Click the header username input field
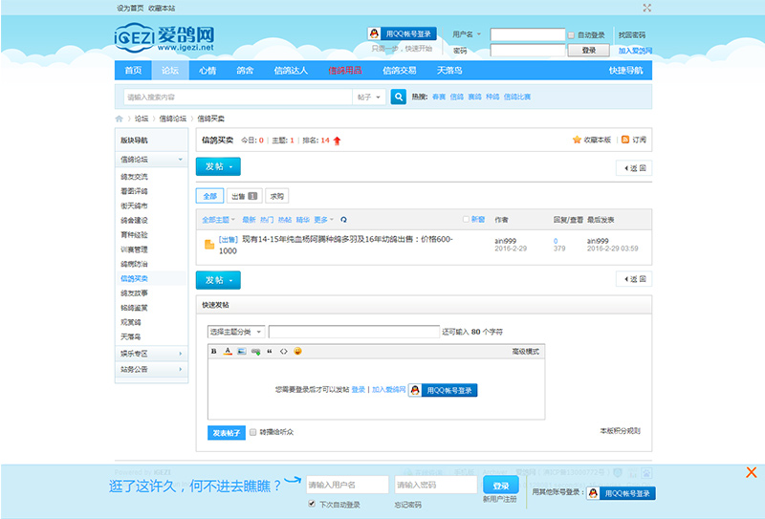 528,34
